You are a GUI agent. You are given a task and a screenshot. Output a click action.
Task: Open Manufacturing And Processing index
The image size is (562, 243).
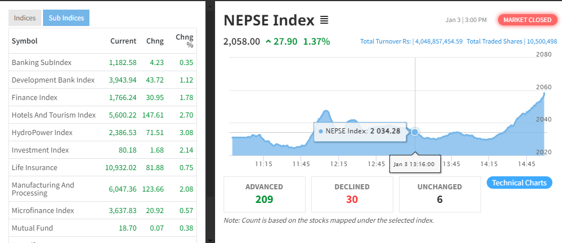coord(43,189)
